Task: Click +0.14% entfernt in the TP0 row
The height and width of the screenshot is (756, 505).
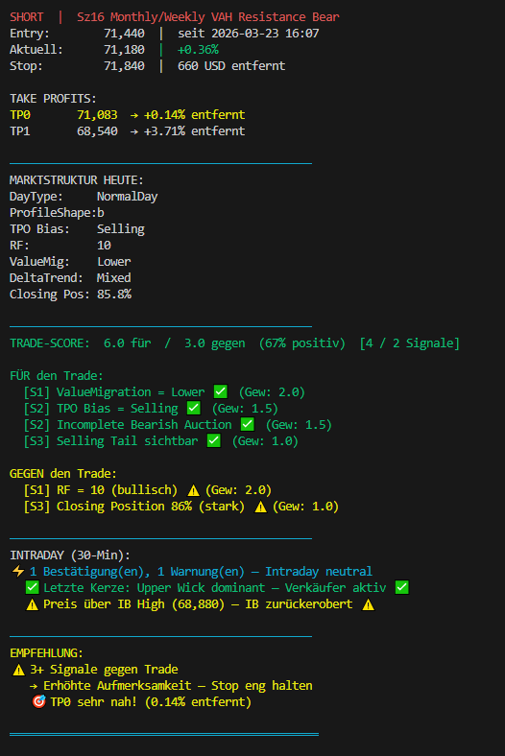Action: pyautogui.click(x=194, y=115)
